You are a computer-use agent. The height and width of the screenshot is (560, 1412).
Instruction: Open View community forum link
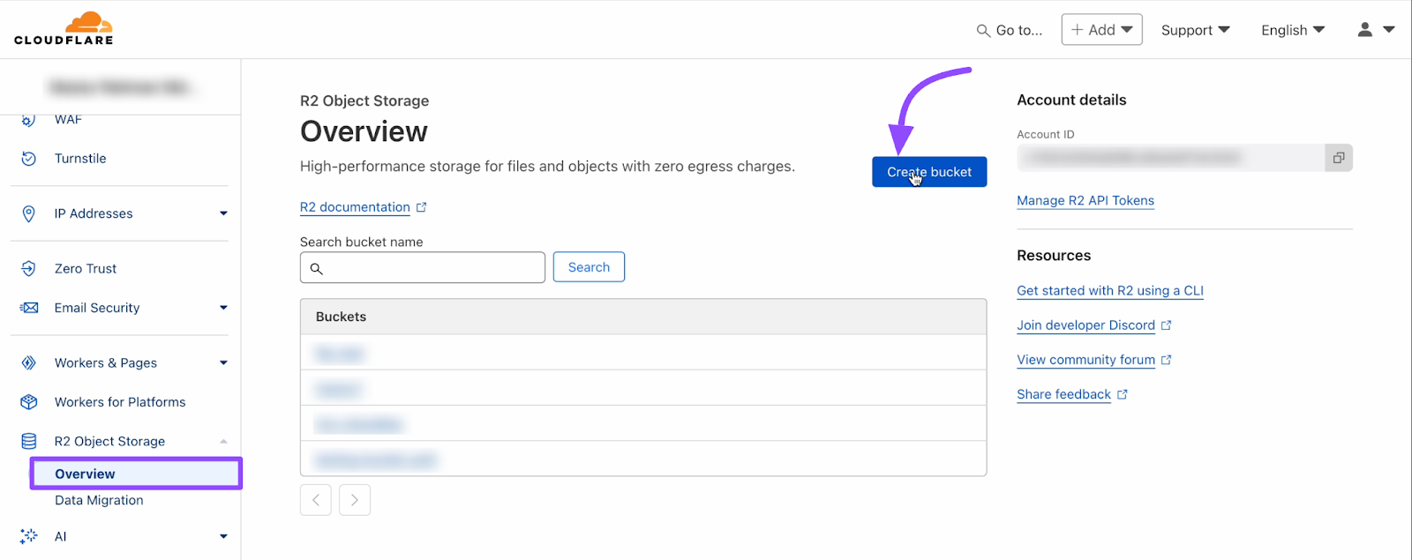click(x=1085, y=360)
